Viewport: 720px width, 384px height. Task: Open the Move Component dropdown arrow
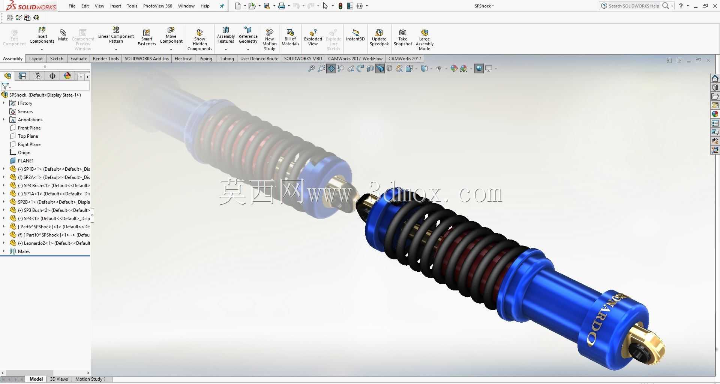point(171,49)
